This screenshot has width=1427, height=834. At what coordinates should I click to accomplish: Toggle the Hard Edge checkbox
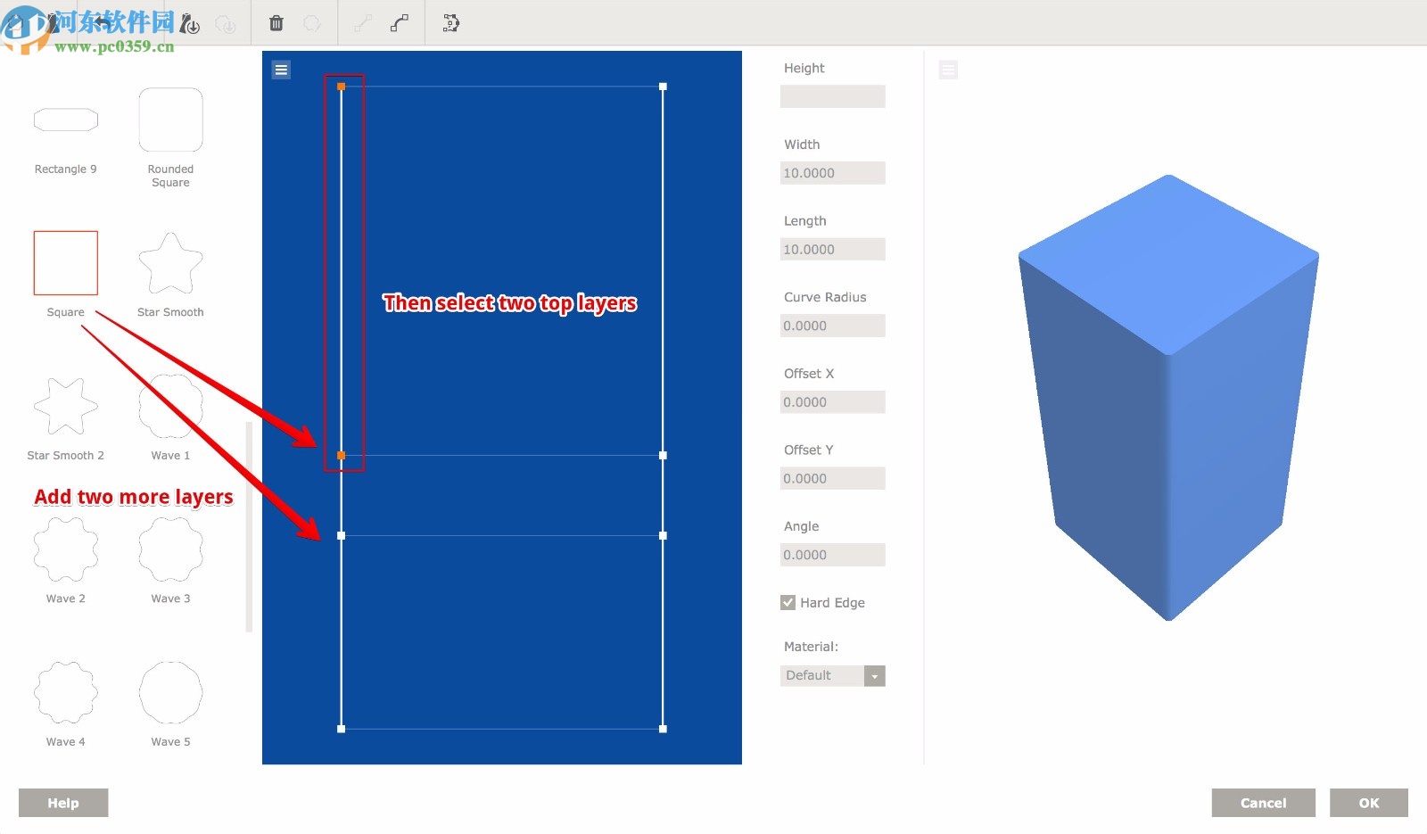coord(788,602)
